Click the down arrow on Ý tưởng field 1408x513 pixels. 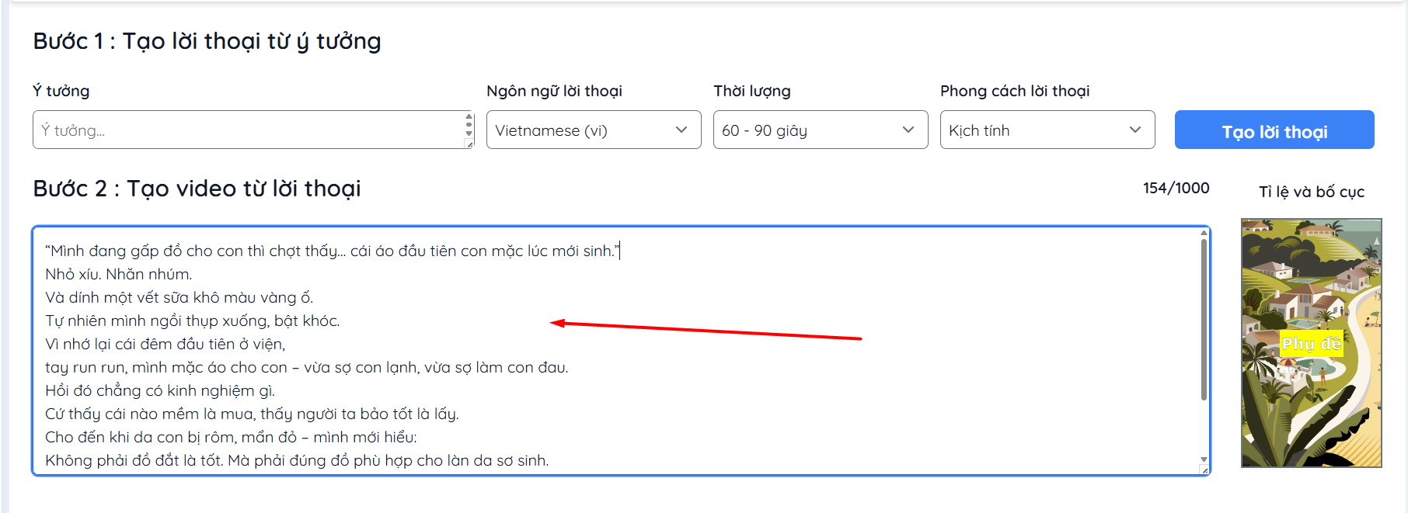469,133
